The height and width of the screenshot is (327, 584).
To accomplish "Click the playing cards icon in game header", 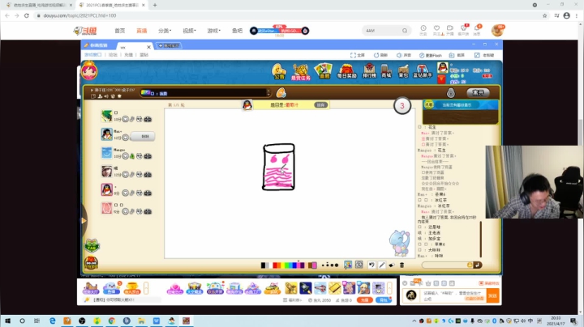I will click(x=324, y=70).
